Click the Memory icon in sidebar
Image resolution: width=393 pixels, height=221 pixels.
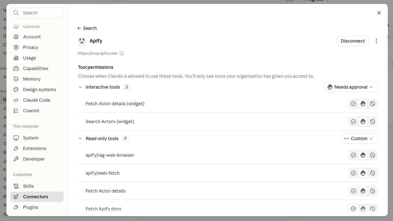[x=16, y=79]
